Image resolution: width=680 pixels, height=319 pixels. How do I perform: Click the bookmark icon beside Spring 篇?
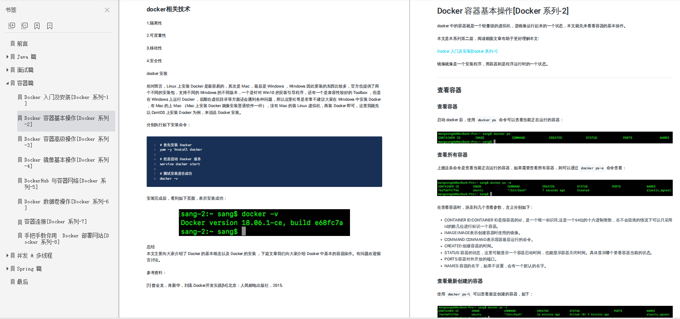point(13,269)
